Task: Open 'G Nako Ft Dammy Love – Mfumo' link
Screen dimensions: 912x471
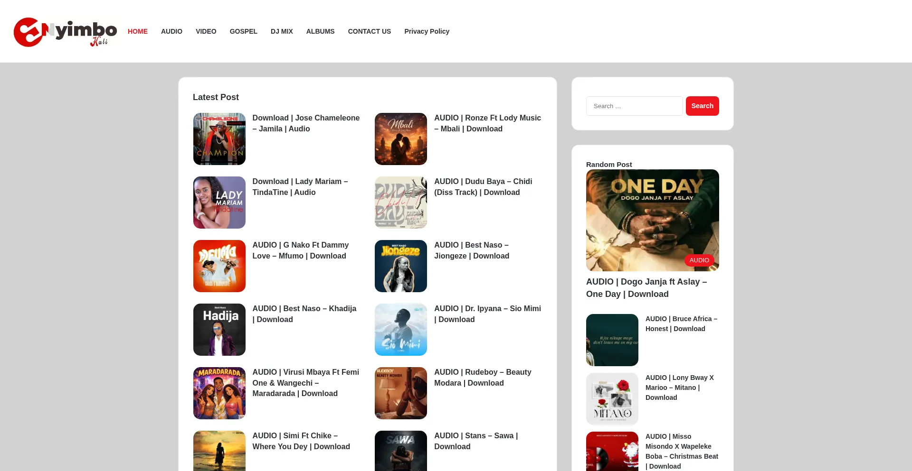Action: click(301, 250)
